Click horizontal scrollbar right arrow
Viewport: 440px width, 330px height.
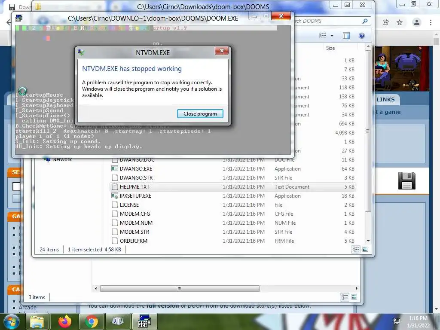click(357, 288)
